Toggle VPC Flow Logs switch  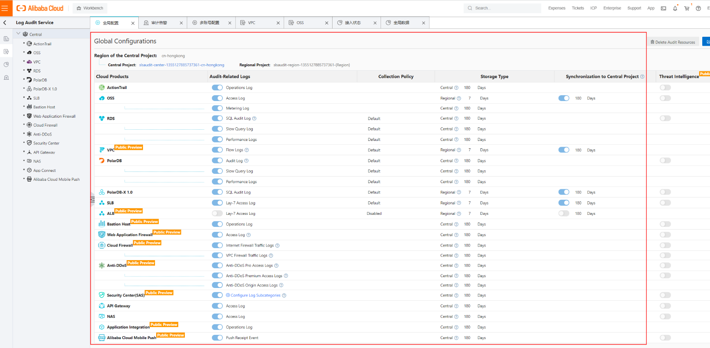click(217, 150)
